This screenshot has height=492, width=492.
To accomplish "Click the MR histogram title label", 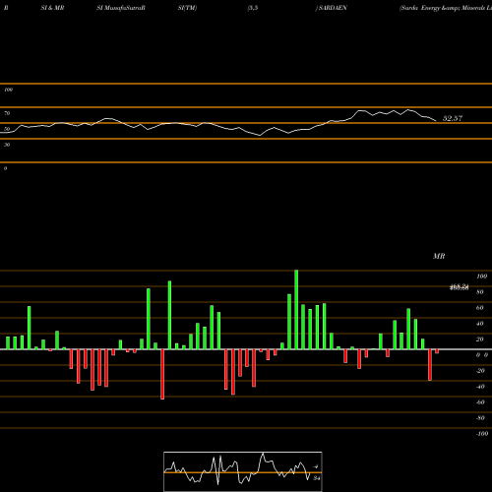I will [439, 256].
